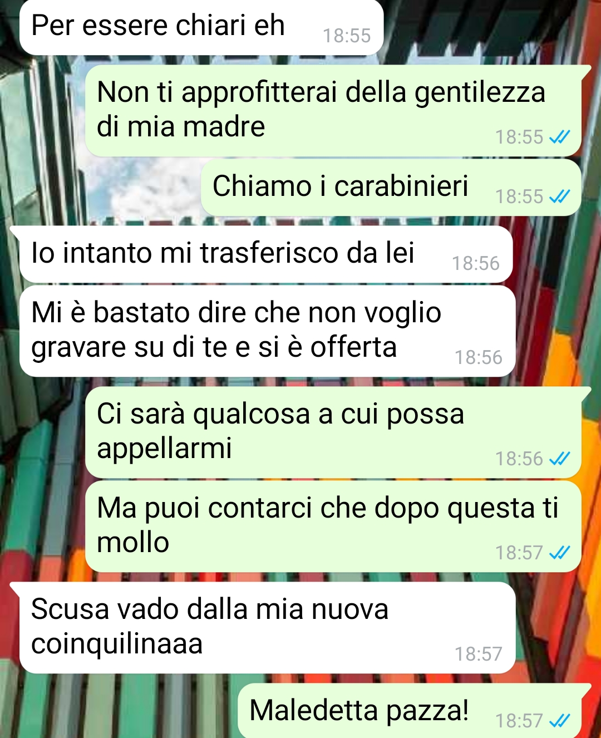The height and width of the screenshot is (738, 601).
Task: Click the 18:57 timestamp on 'coinquilinaaa' message
Action: pyautogui.click(x=479, y=654)
